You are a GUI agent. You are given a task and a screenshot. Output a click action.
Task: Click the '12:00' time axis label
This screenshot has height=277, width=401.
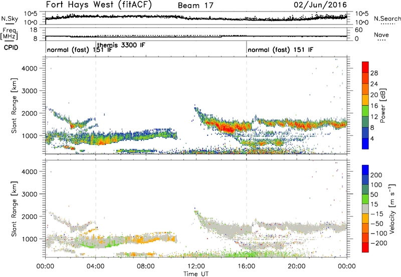(196, 266)
